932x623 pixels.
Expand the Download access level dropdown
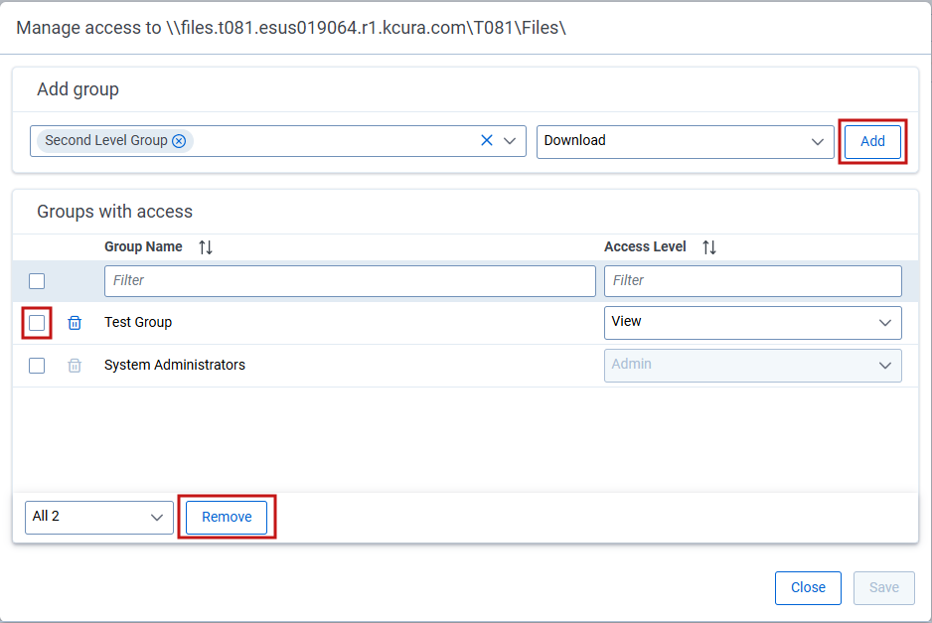point(818,141)
